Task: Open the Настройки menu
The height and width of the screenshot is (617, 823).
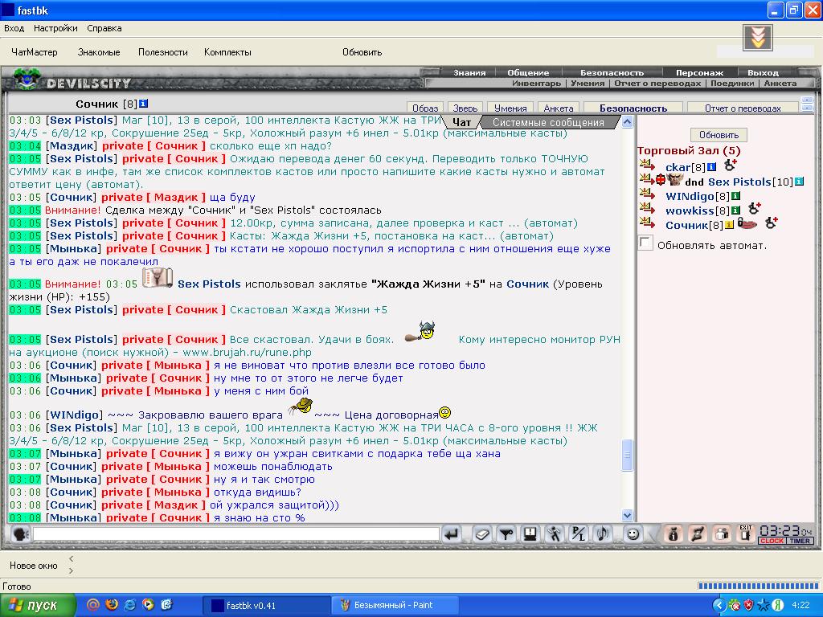Action: coord(55,28)
